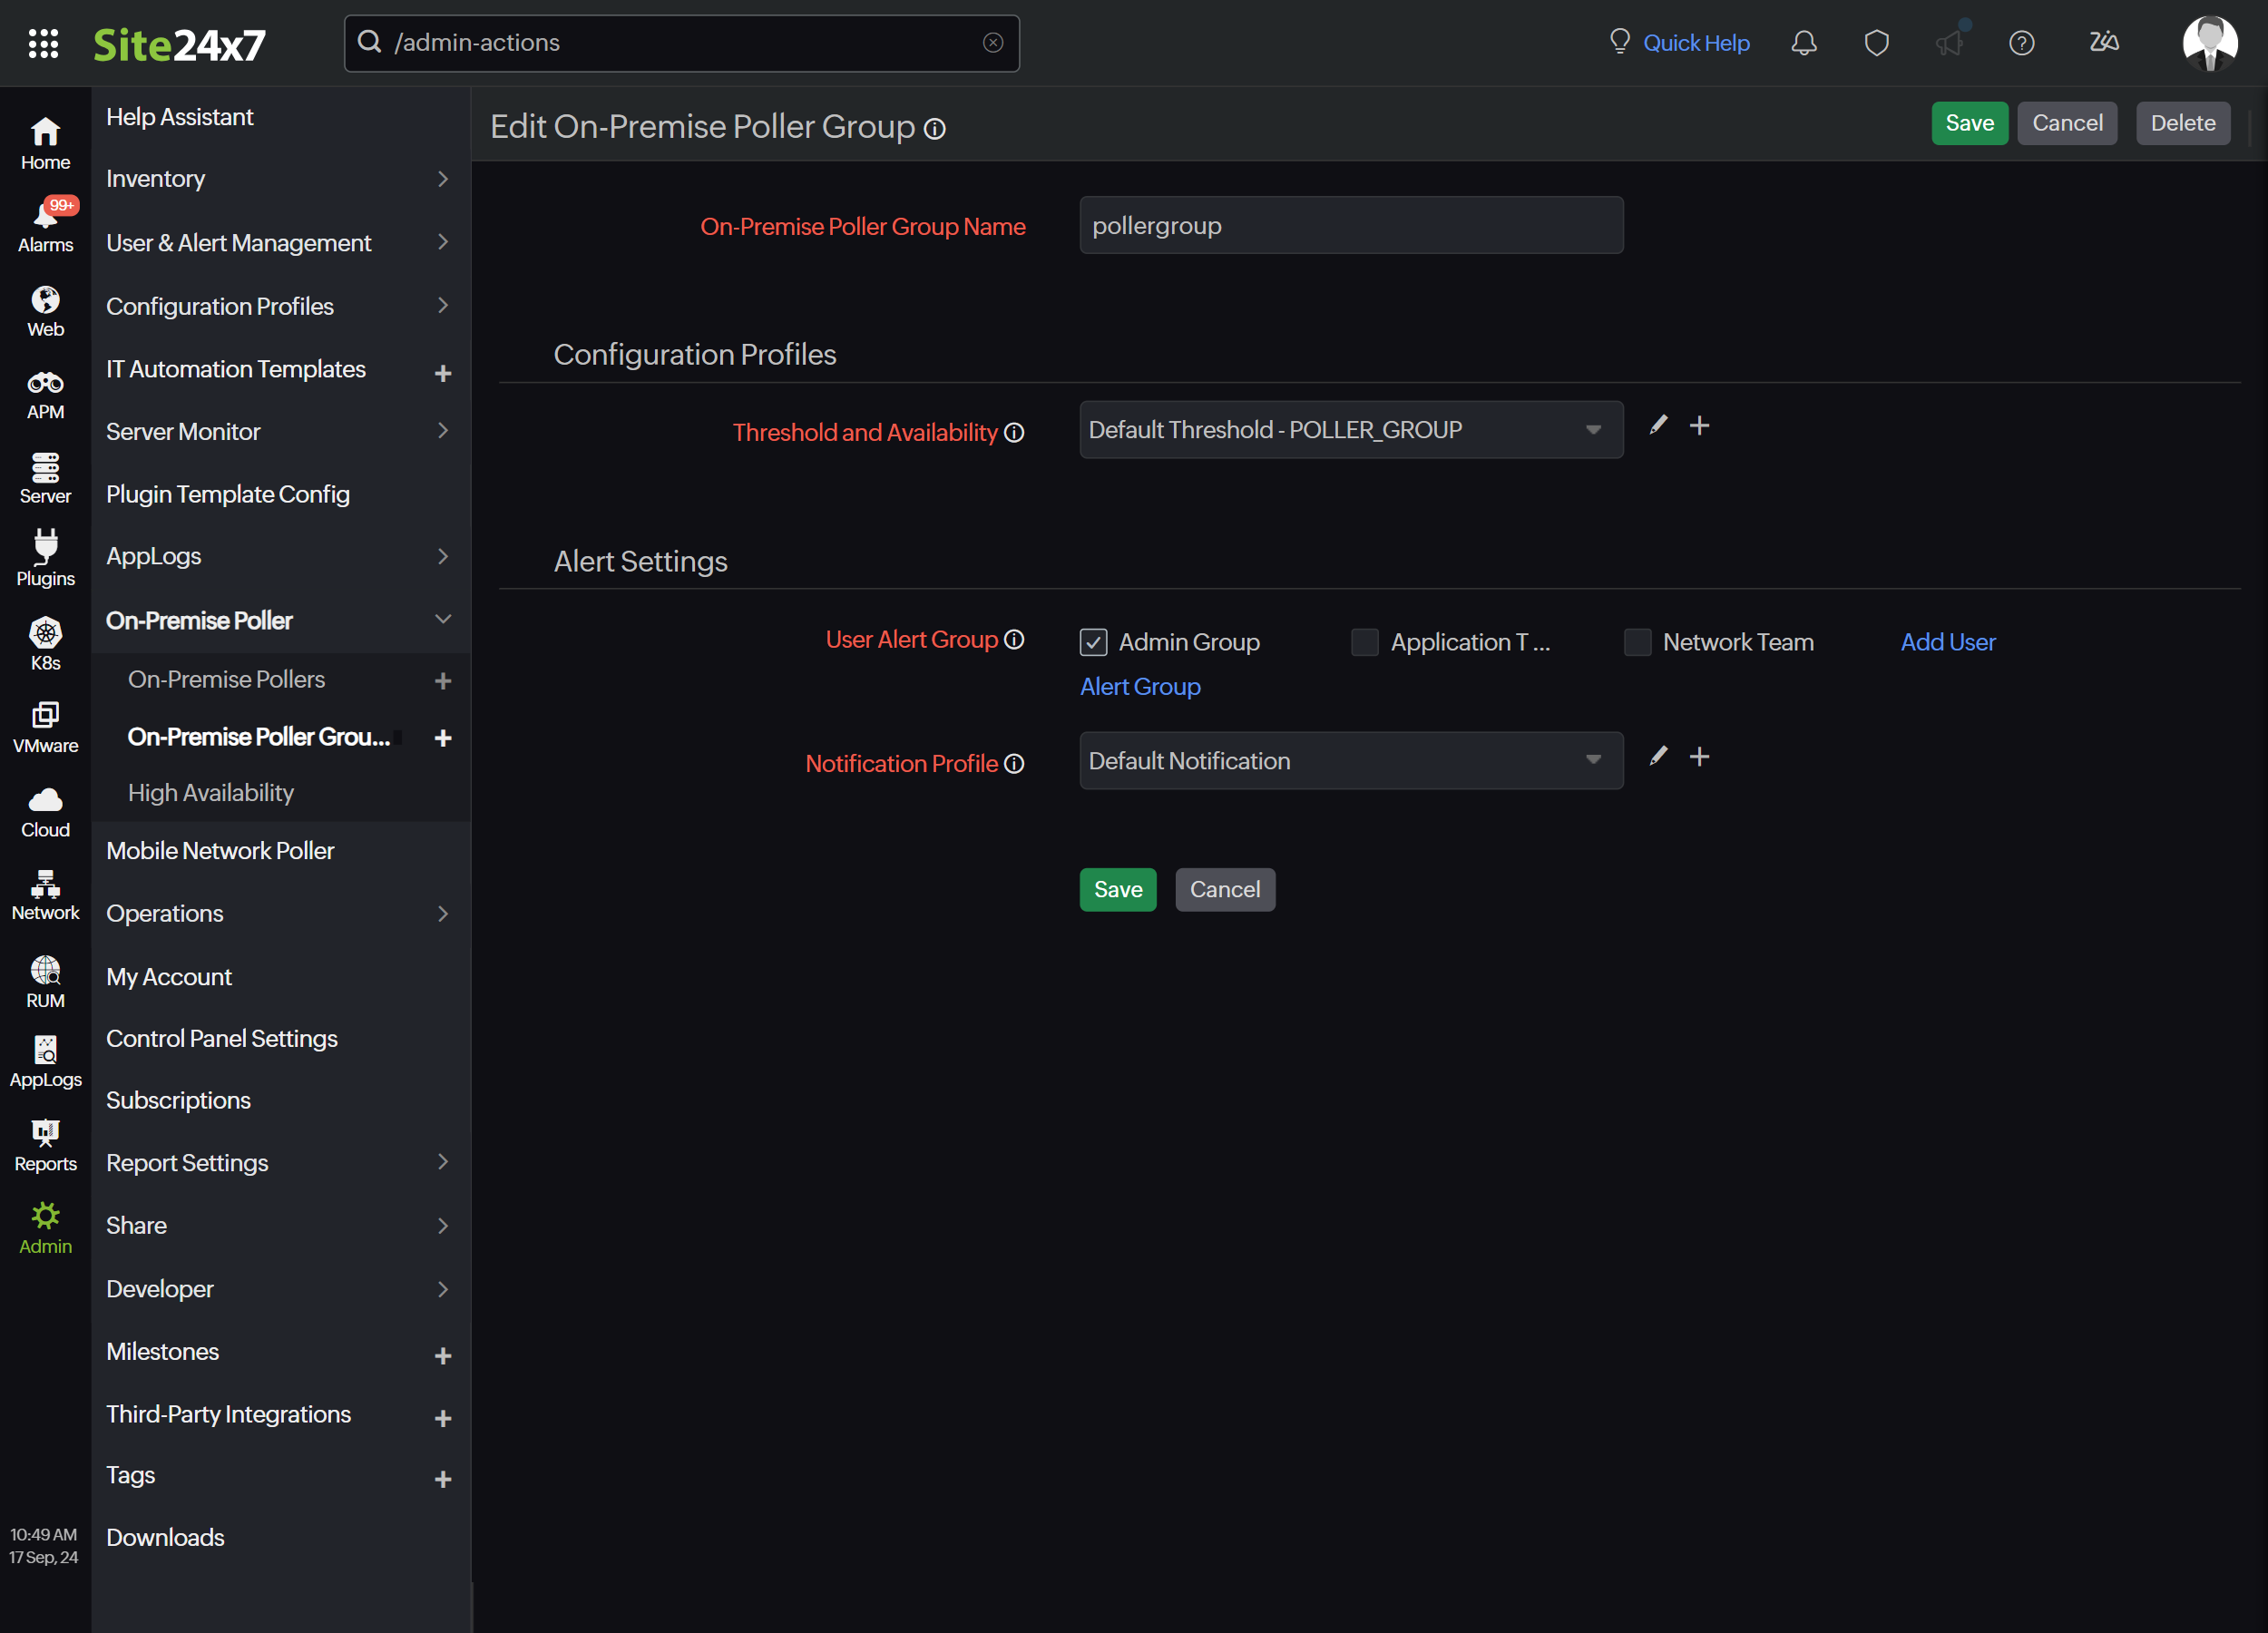This screenshot has height=1633, width=2268.
Task: Click the Add User link
Action: tap(1947, 642)
